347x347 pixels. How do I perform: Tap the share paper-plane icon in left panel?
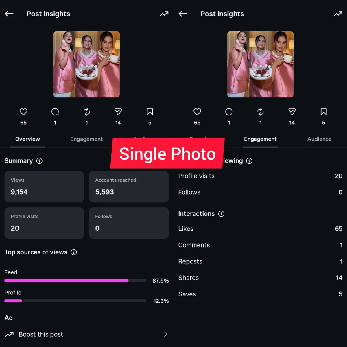[x=118, y=112]
